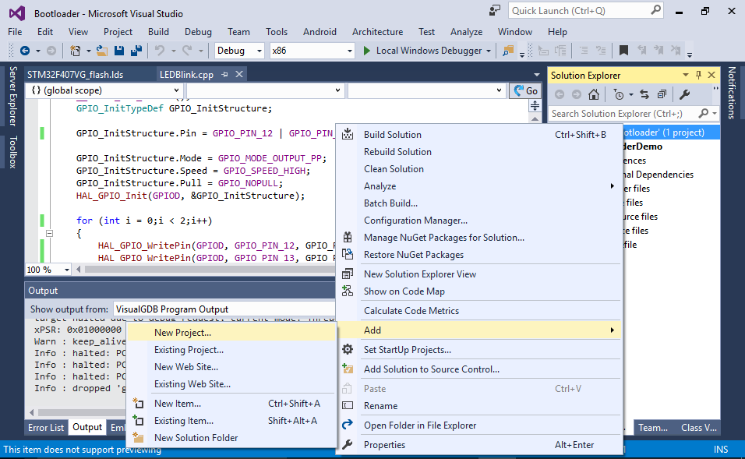Click the split editor handle icon
The image size is (745, 459).
click(x=535, y=105)
